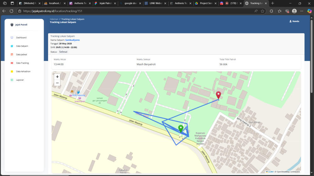The width and height of the screenshot is (314, 176).
Task: Click the Masih Berpatroli end time value
Action: [x=146, y=64]
